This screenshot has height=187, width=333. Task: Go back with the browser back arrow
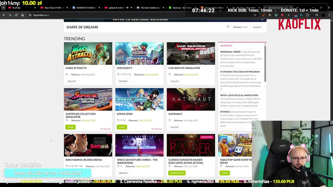pyautogui.click(x=4, y=15)
